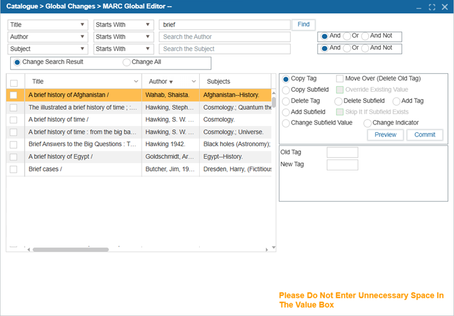454x316 pixels.
Task: Open the Subject search field dropdown
Action: 48,49
